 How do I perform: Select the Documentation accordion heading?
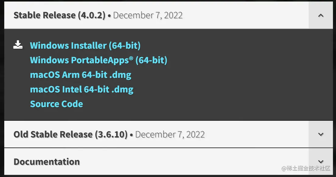tap(47, 161)
